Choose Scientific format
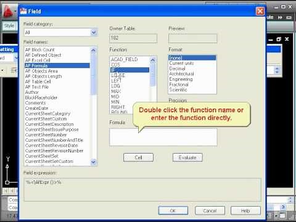 pyautogui.click(x=178, y=90)
